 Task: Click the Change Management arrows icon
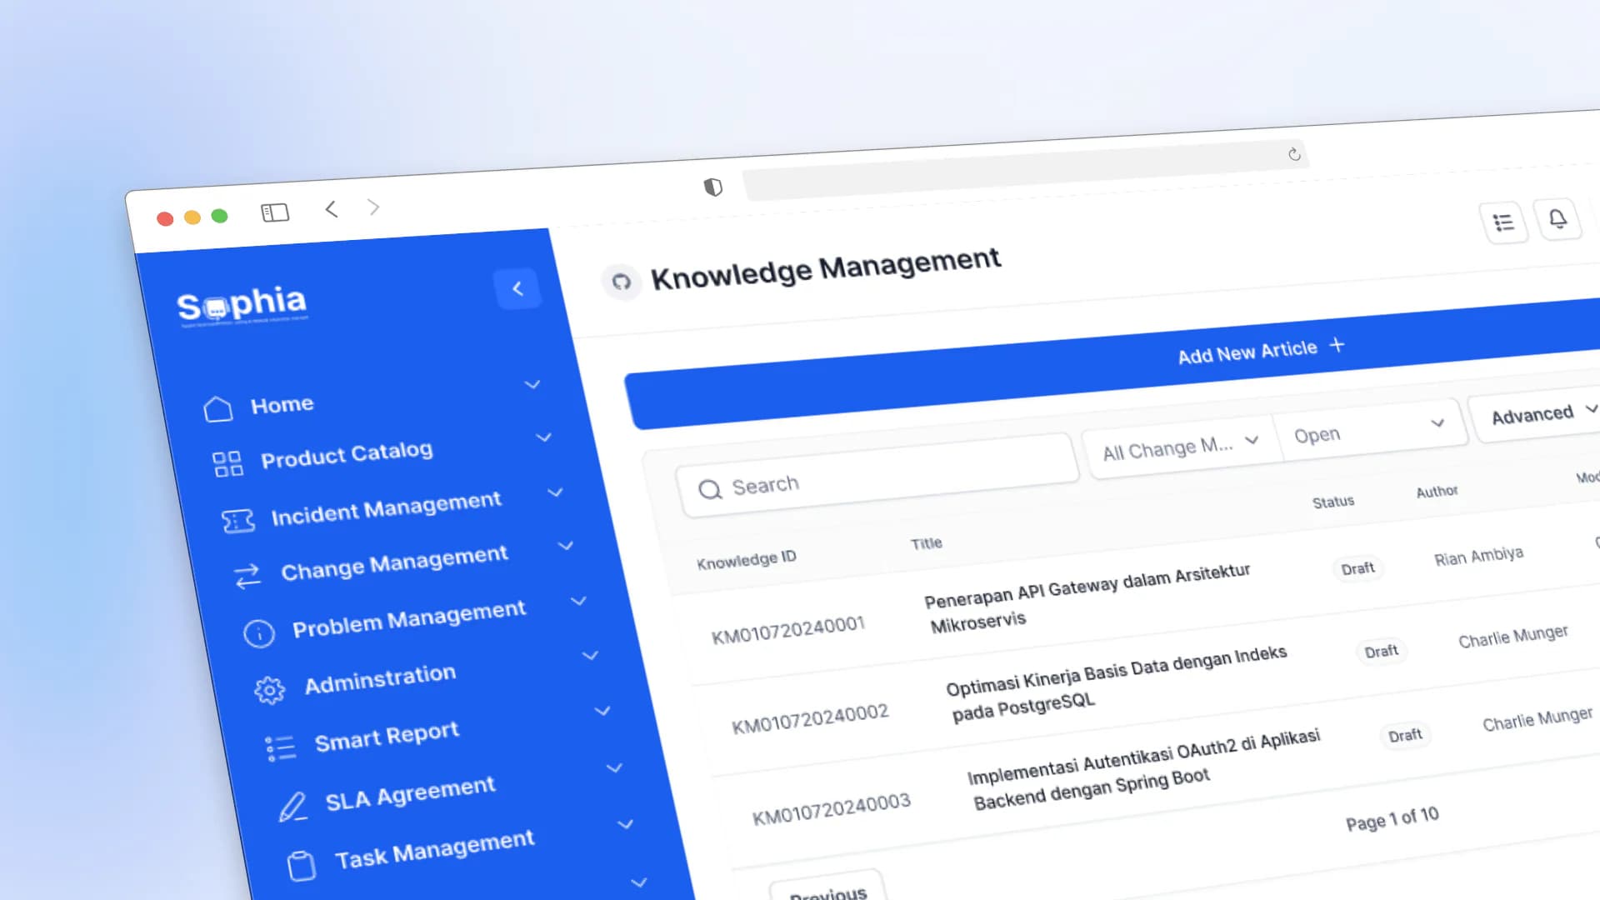247,576
